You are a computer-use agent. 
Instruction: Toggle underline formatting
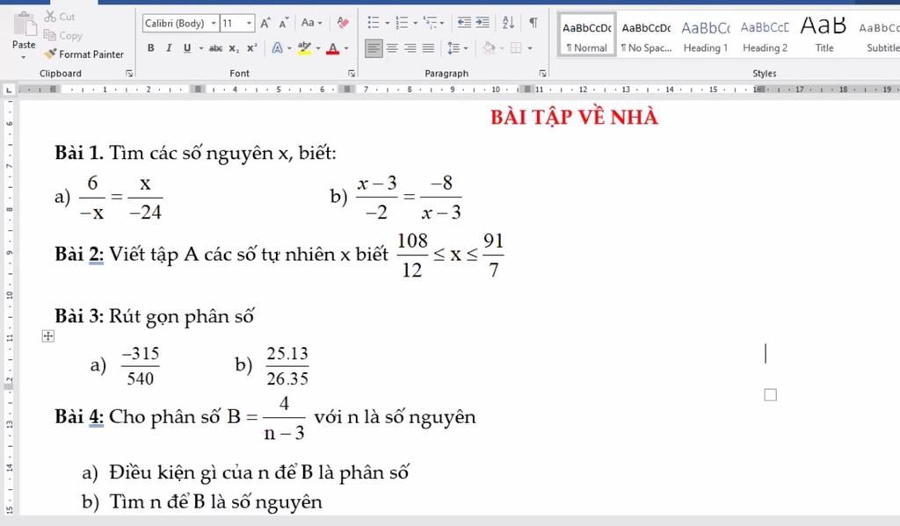click(187, 48)
